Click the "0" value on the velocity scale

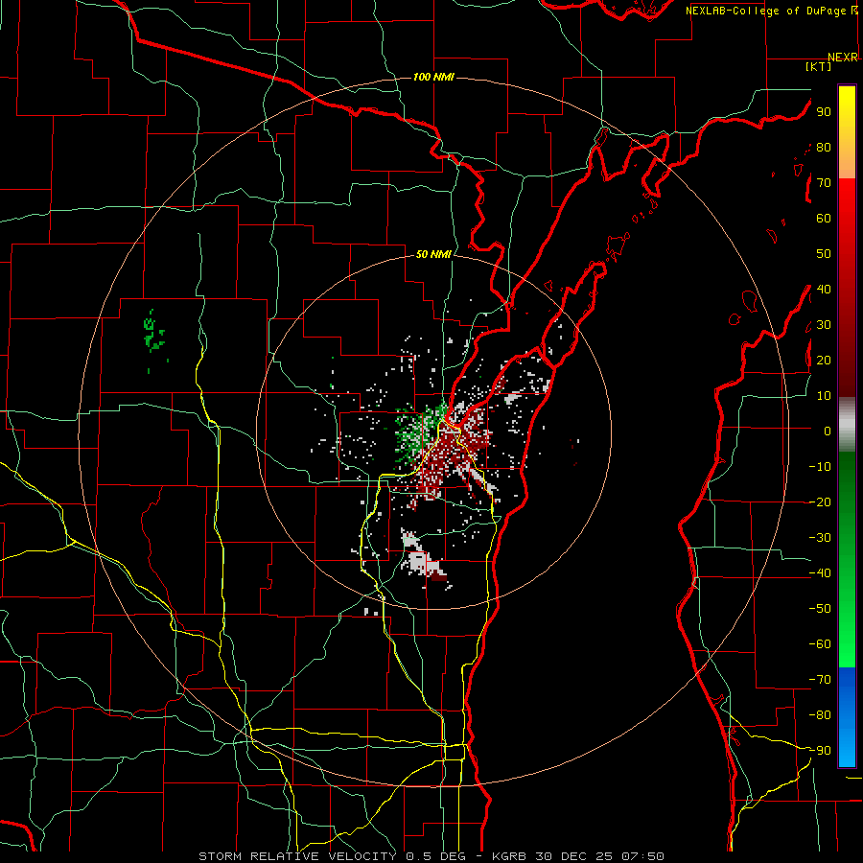pos(828,431)
